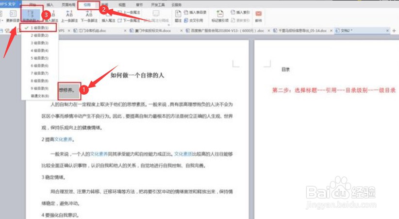
Task: Switch to the 引用 (References) tab
Action: click(x=87, y=5)
